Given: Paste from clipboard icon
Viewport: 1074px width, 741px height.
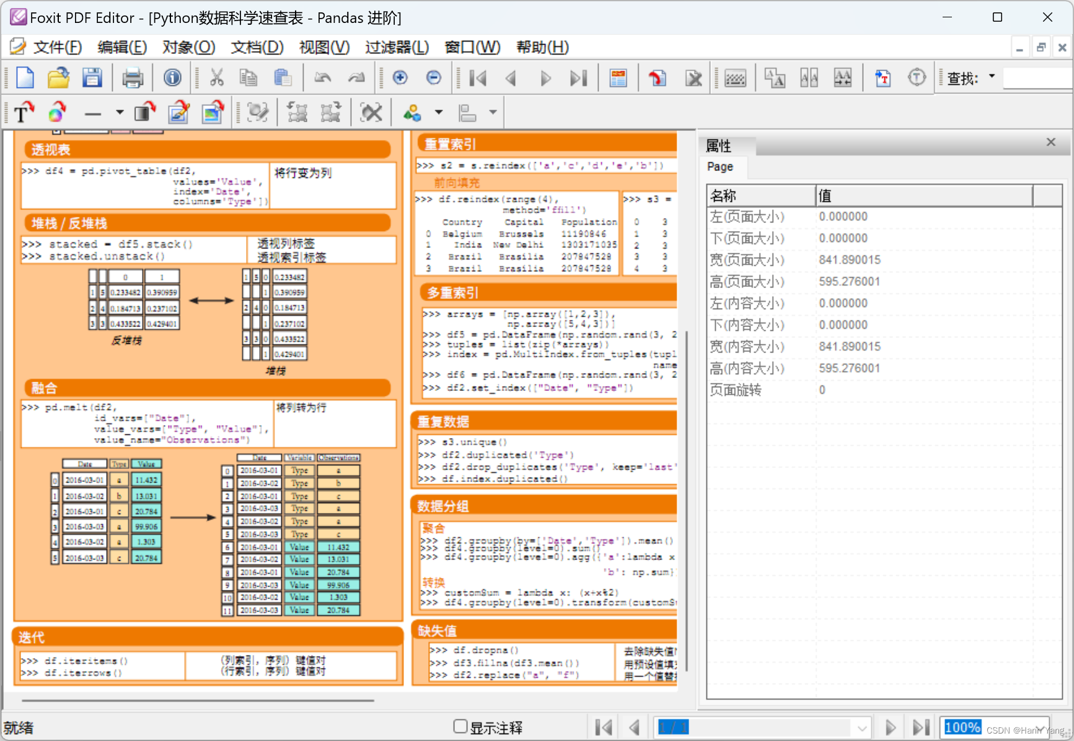Looking at the screenshot, I should point(283,78).
